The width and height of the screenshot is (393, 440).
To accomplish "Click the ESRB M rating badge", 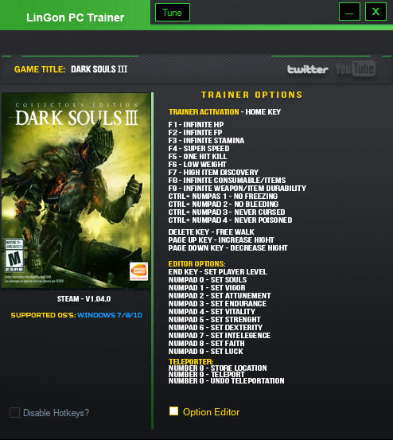I will [x=14, y=255].
